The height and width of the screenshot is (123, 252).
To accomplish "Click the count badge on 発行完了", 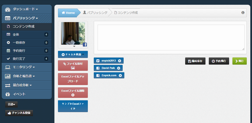I will click(x=46, y=59).
